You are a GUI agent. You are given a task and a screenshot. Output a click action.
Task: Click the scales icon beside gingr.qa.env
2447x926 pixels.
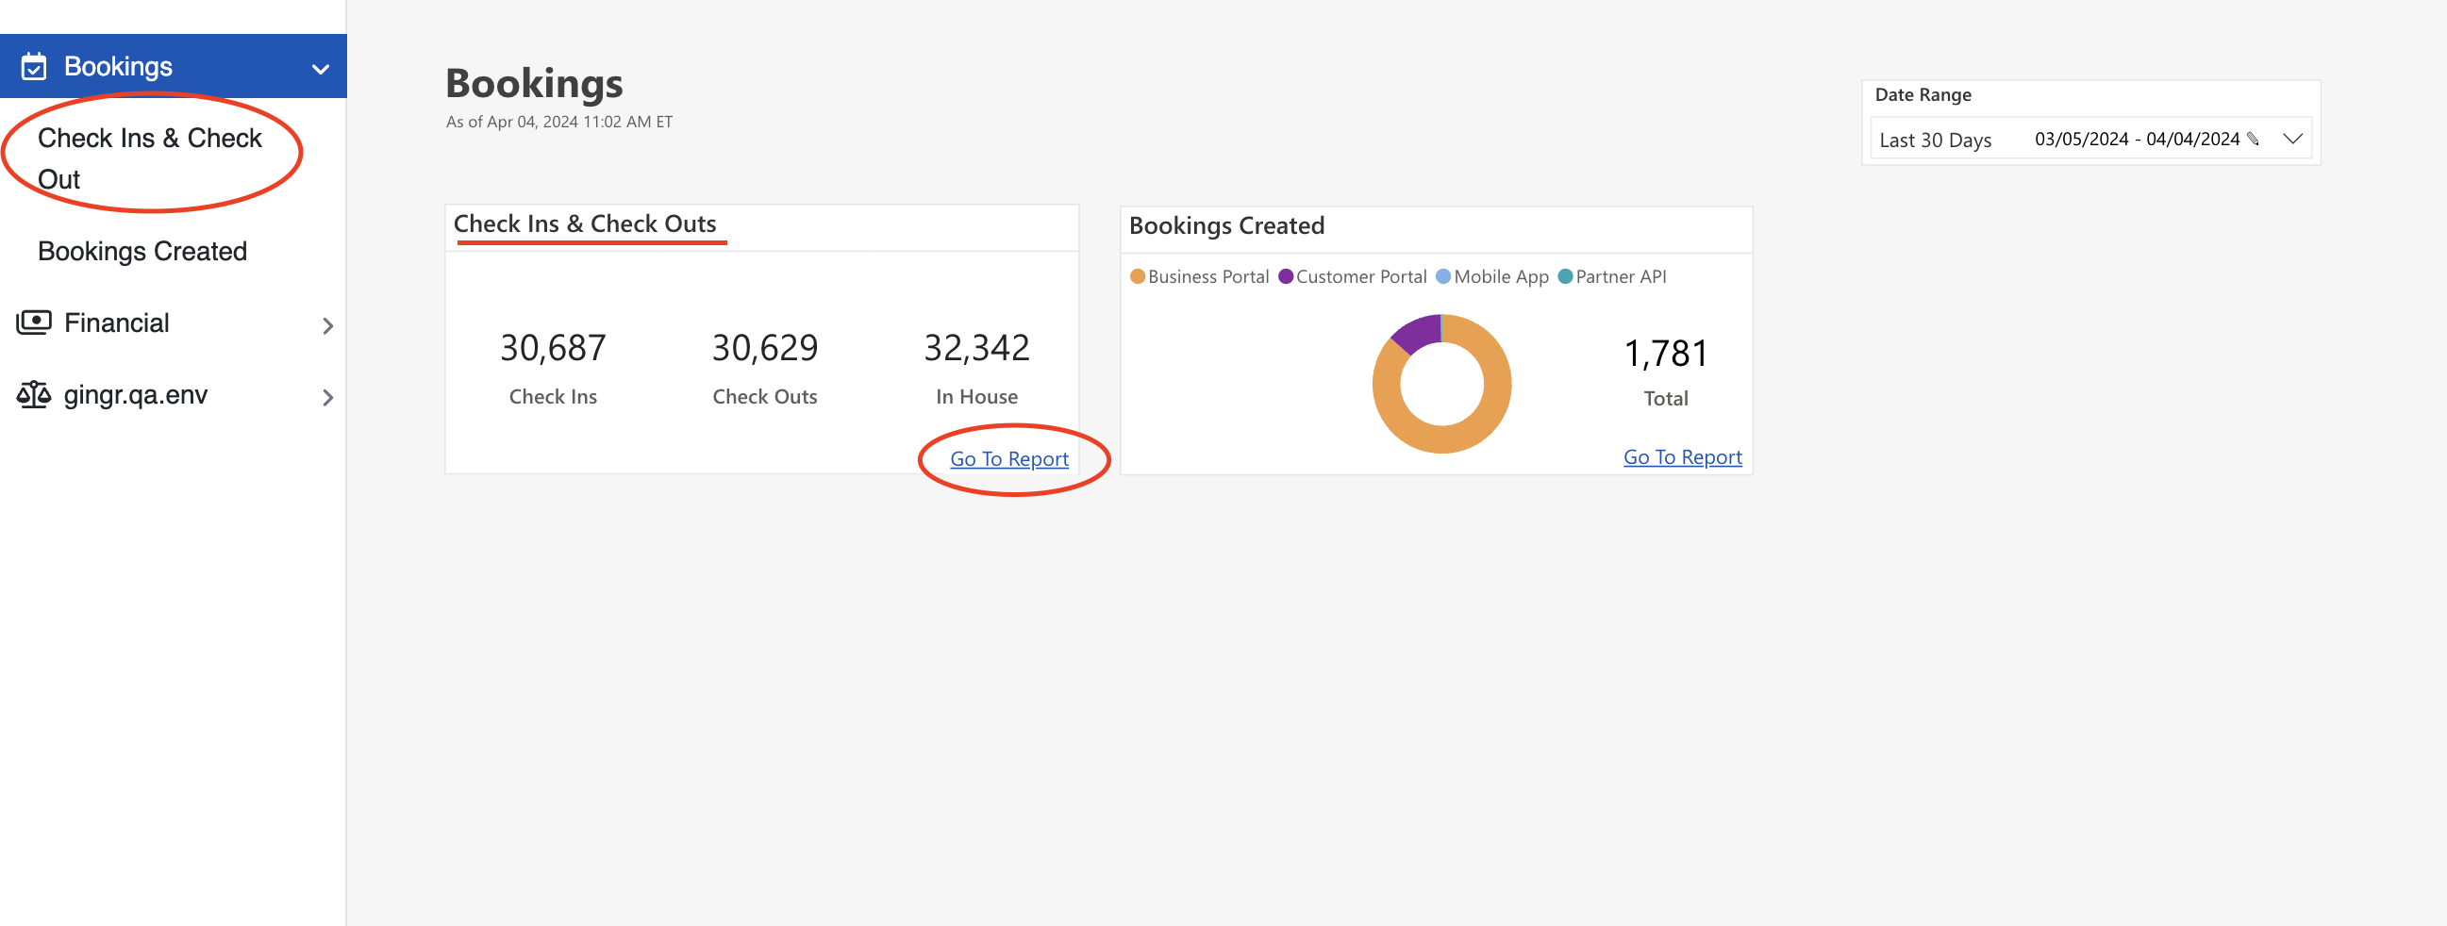(33, 394)
